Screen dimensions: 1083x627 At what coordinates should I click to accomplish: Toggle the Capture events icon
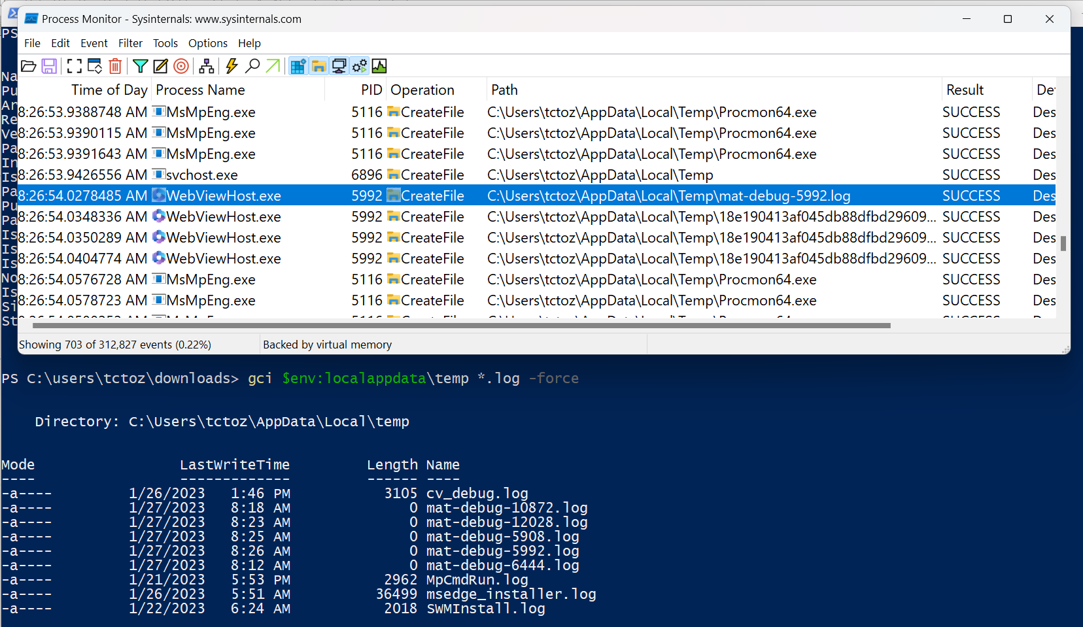(x=75, y=66)
